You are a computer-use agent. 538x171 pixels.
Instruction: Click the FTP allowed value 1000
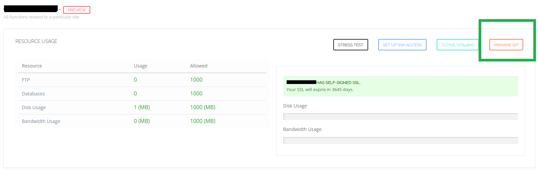click(196, 80)
